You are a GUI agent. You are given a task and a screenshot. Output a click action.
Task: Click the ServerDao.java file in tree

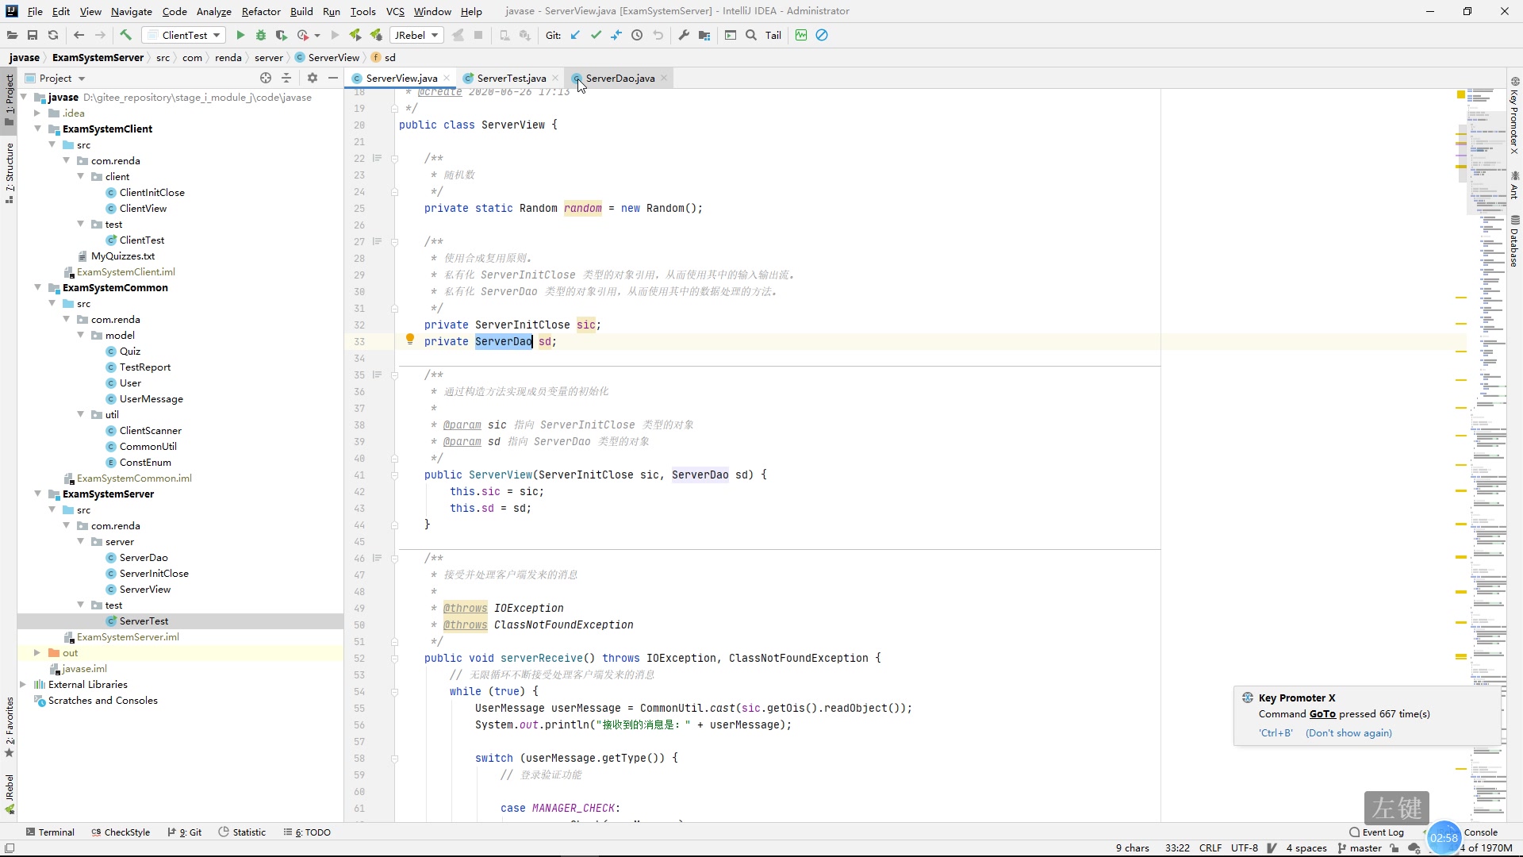point(144,557)
